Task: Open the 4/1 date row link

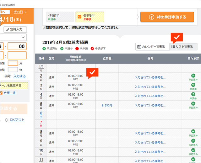Action: click(x=41, y=67)
